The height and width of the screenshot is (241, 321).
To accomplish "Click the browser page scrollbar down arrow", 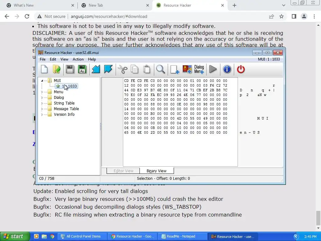I will pyautogui.click(x=318, y=228).
